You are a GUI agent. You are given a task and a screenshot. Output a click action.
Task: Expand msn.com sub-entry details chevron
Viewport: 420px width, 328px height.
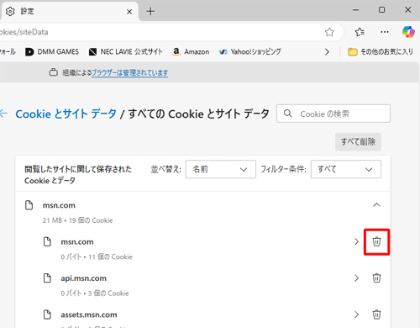[356, 241]
